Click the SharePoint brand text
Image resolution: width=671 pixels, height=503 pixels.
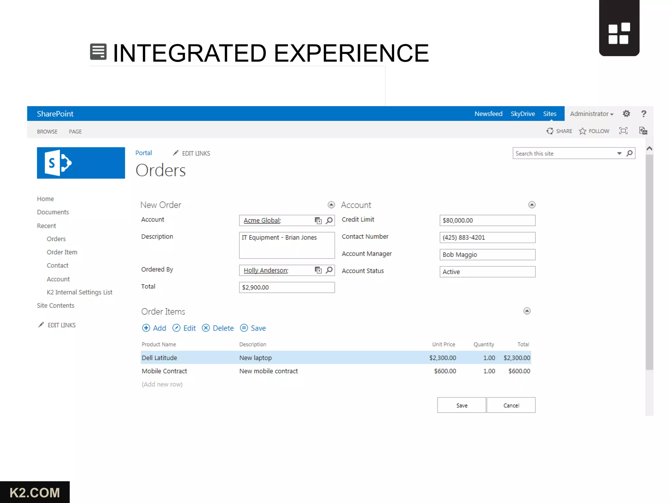coord(55,114)
